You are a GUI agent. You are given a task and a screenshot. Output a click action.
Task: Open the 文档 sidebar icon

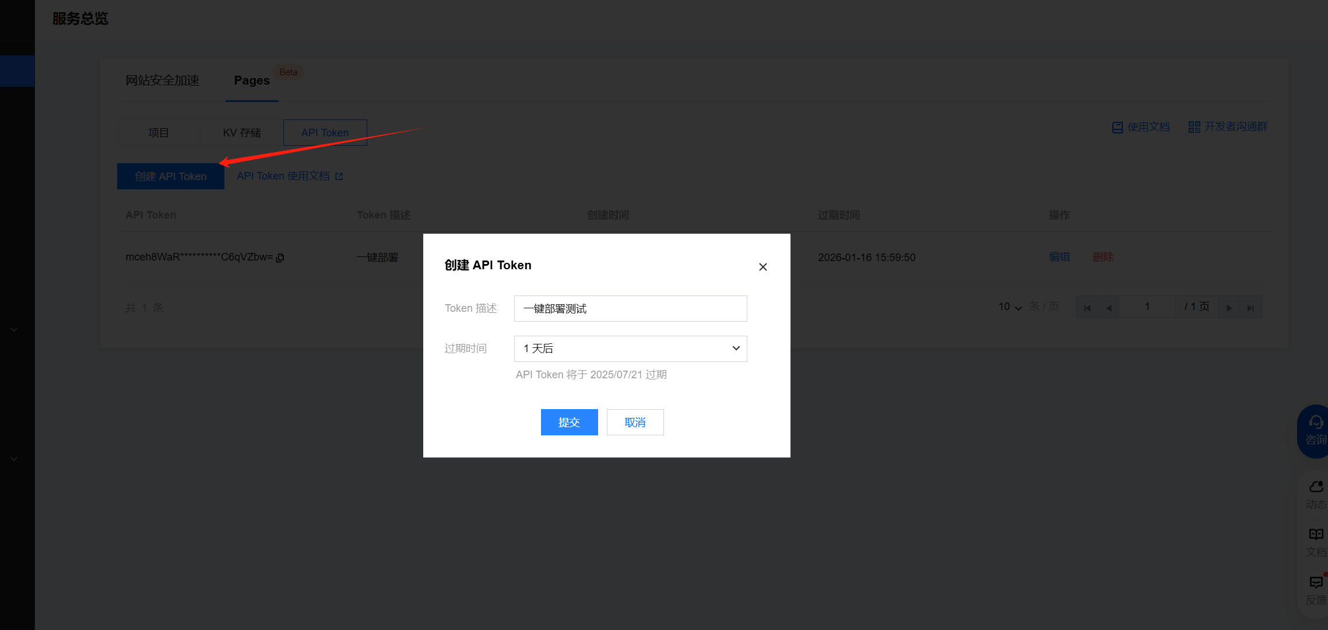(x=1316, y=542)
